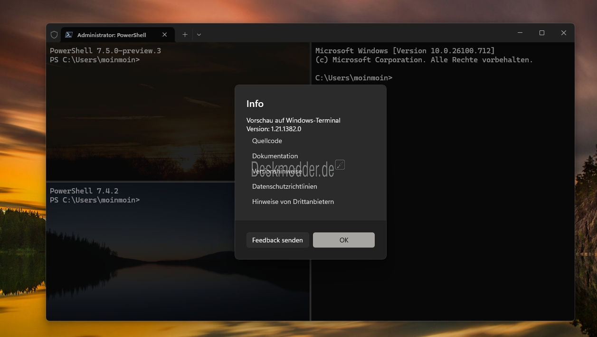The height and width of the screenshot is (337, 597).
Task: Click the Microsoft Corporation copyright line
Action: 424,60
